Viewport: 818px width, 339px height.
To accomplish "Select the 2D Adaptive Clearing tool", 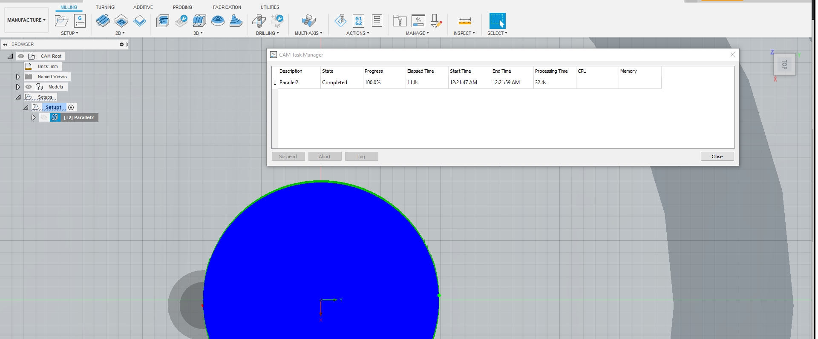I will 103,21.
